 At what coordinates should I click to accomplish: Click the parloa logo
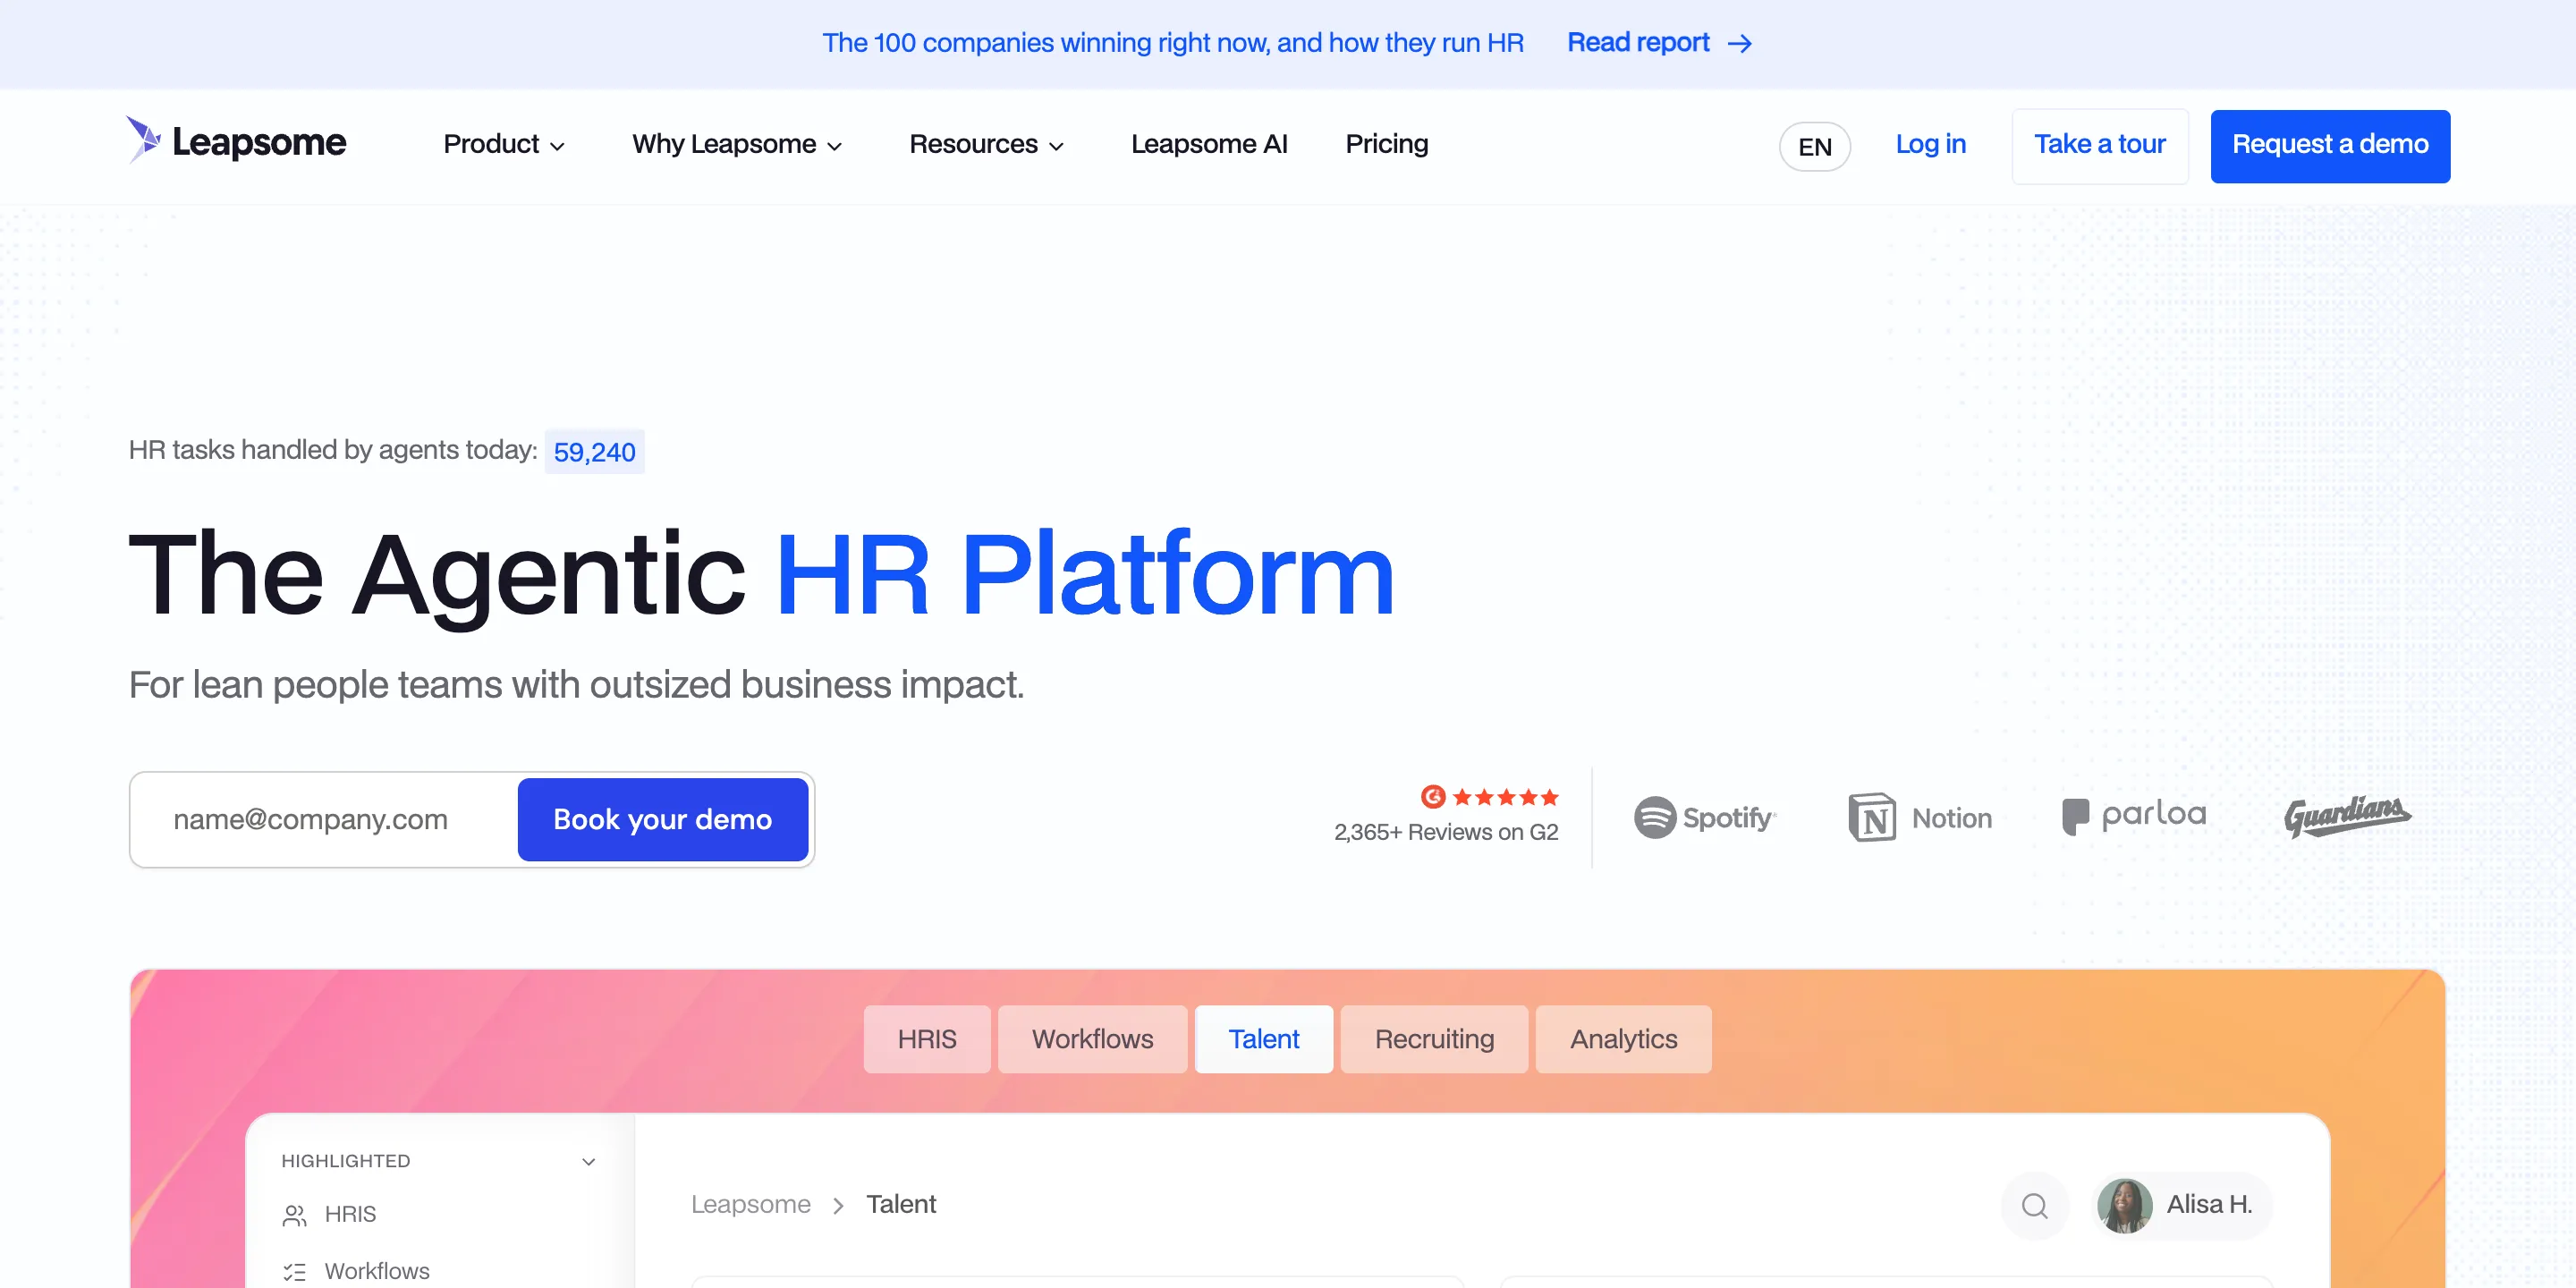[x=2134, y=815]
